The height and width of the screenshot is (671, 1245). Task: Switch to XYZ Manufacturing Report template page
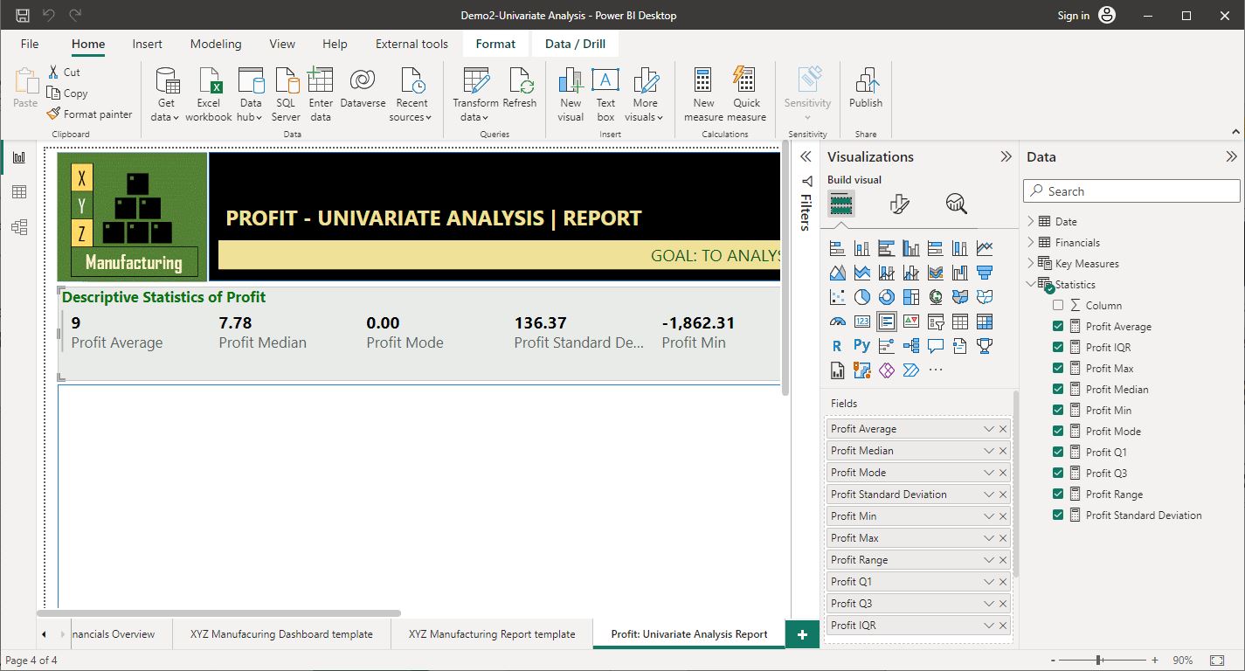(x=492, y=634)
